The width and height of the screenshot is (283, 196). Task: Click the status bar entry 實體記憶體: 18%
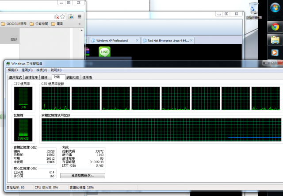(82, 187)
